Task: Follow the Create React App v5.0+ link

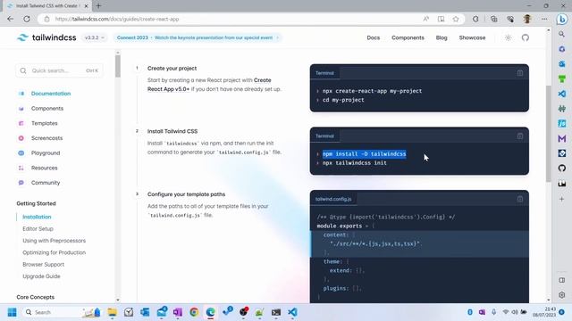Action: [209, 85]
